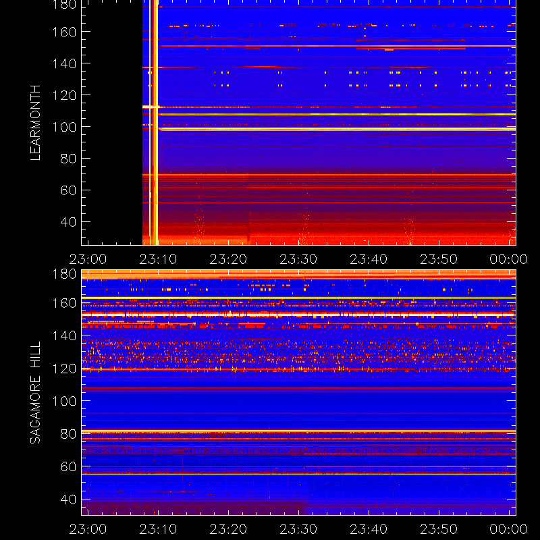Select the 80 tick label on Learmonth plot
The width and height of the screenshot is (540, 540).
(x=68, y=159)
